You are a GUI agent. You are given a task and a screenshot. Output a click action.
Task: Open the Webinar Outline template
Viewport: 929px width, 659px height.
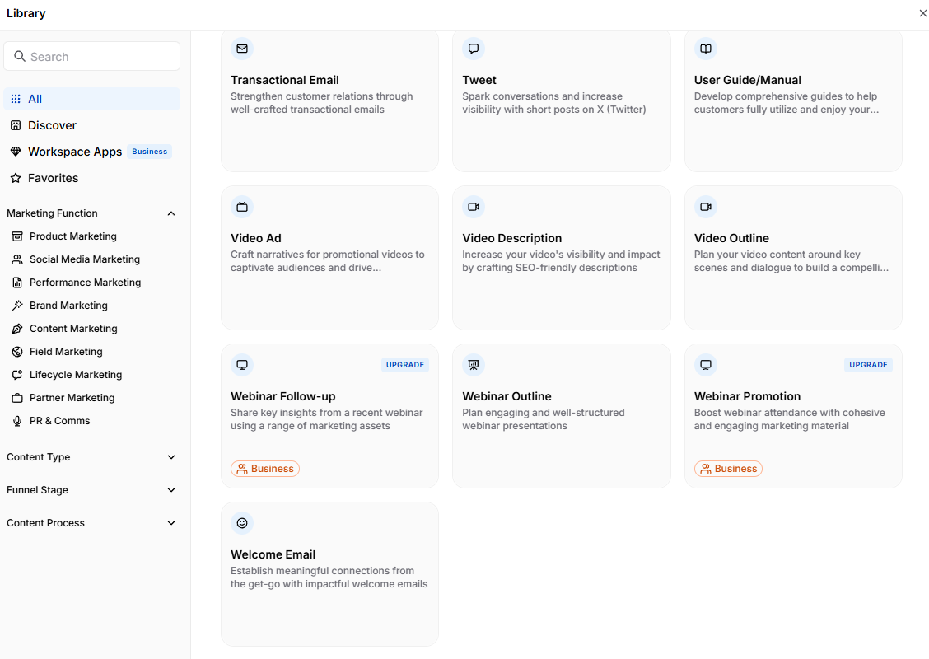pos(561,416)
